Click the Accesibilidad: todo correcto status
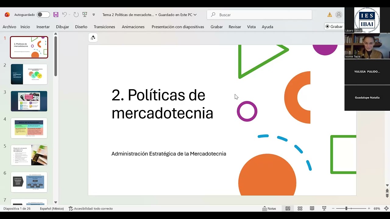The image size is (390, 219). (x=91, y=209)
